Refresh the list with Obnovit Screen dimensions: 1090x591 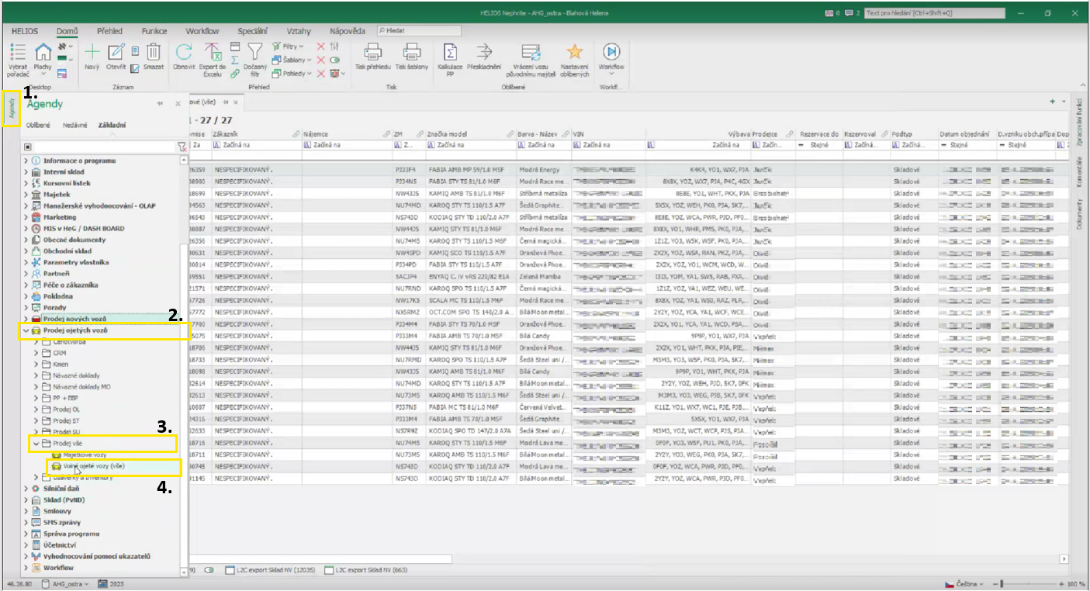coord(184,53)
